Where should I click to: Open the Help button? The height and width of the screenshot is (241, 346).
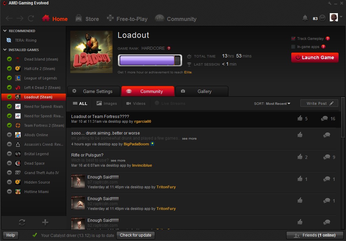10,235
